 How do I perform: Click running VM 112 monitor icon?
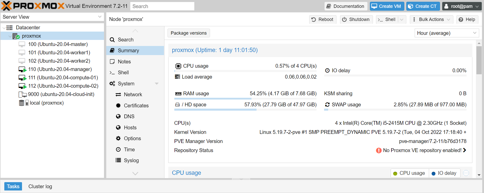(23, 86)
